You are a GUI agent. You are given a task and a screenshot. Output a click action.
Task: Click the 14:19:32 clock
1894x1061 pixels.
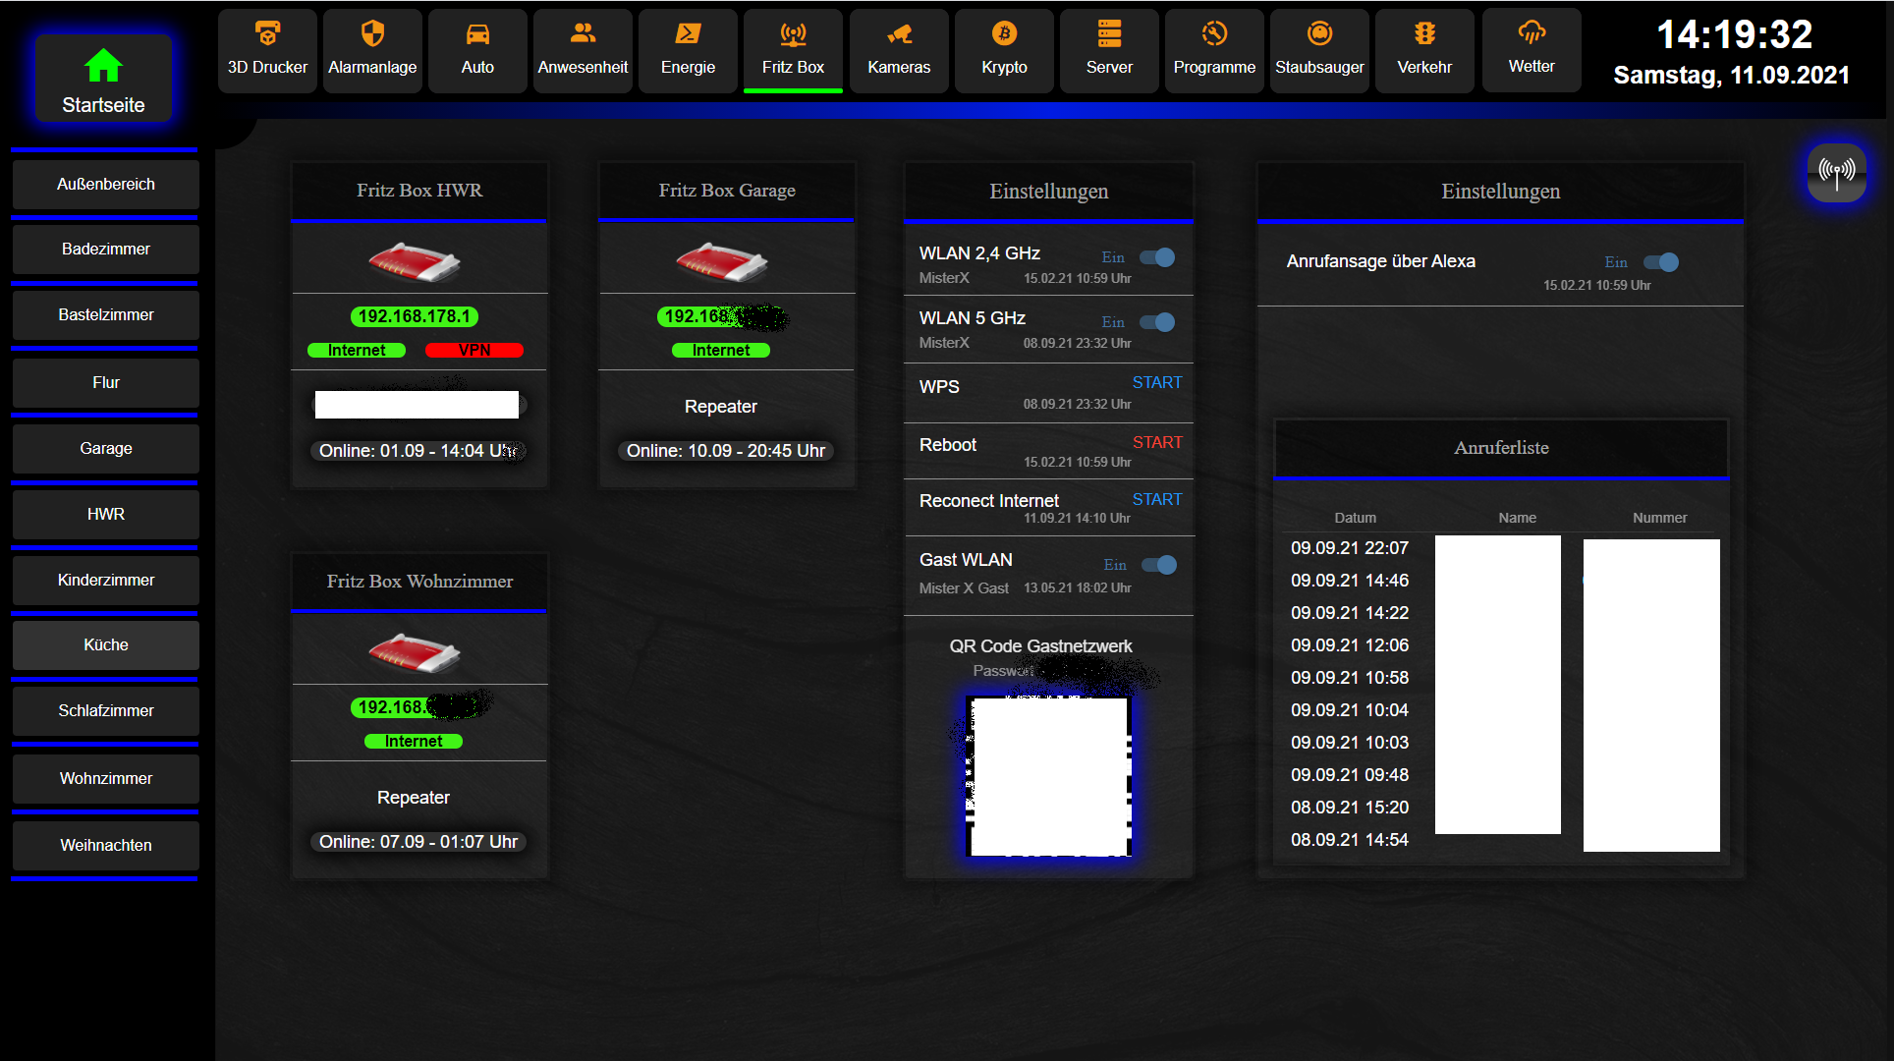click(1734, 34)
